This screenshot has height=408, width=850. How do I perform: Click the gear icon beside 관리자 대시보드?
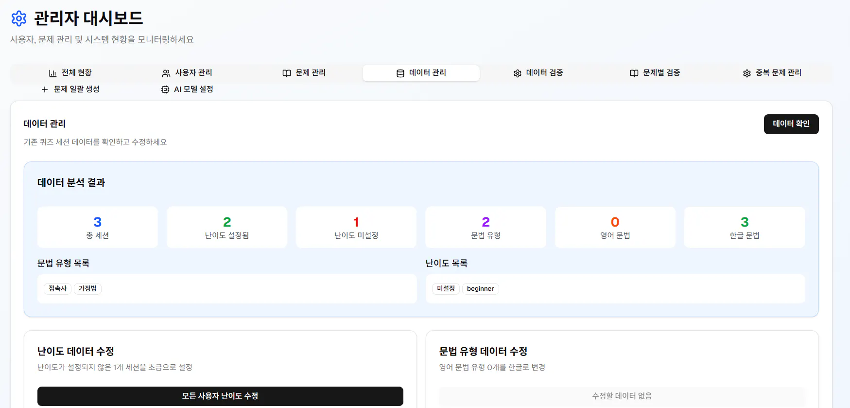[x=19, y=18]
